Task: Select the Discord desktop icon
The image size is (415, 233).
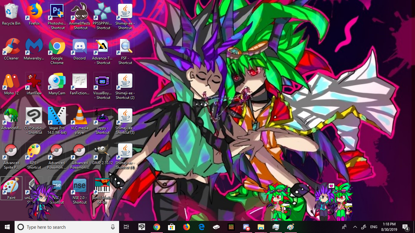Action: tap(80, 49)
